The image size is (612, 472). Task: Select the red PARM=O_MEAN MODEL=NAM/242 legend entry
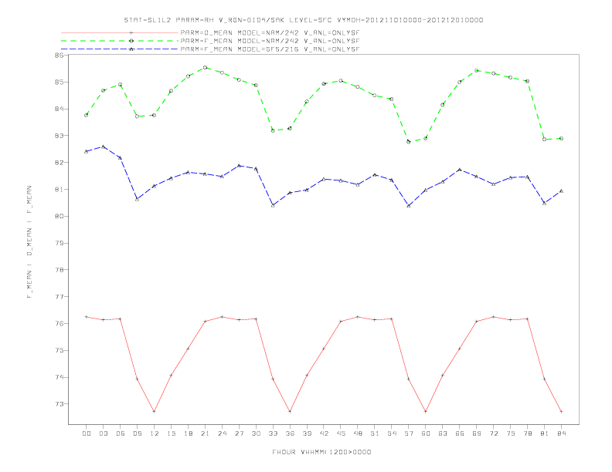click(x=210, y=32)
